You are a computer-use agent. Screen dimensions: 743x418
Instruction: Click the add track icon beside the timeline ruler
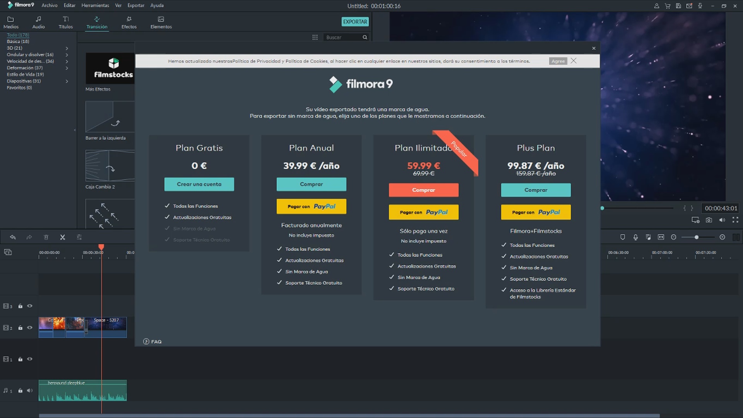click(x=8, y=252)
